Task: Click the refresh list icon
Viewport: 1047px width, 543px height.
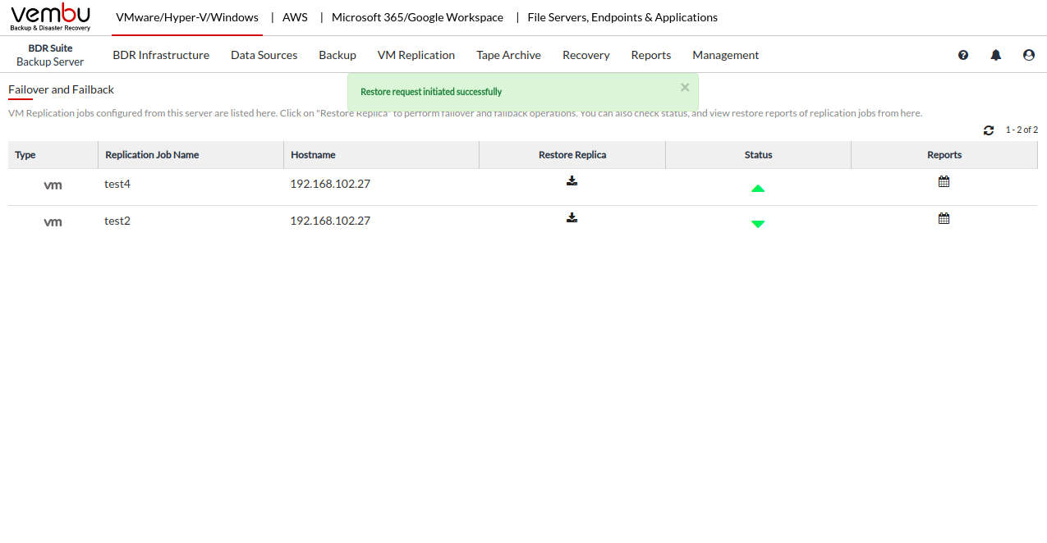Action: (989, 130)
